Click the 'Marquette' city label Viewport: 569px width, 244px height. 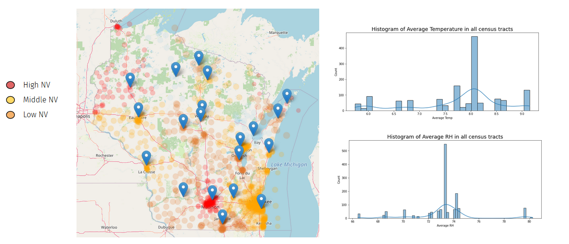tap(279, 33)
